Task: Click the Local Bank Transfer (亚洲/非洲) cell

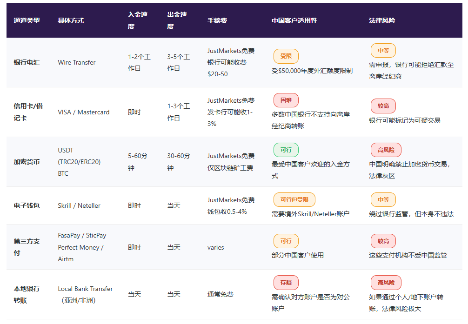Action: (85, 294)
